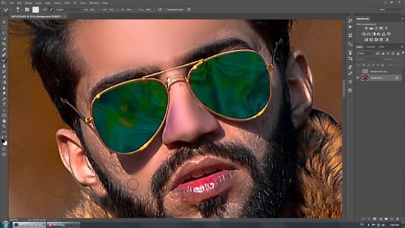The width and height of the screenshot is (405, 228).
Task: Click the background color swatch
Action: (5, 143)
